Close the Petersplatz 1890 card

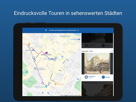(112, 51)
